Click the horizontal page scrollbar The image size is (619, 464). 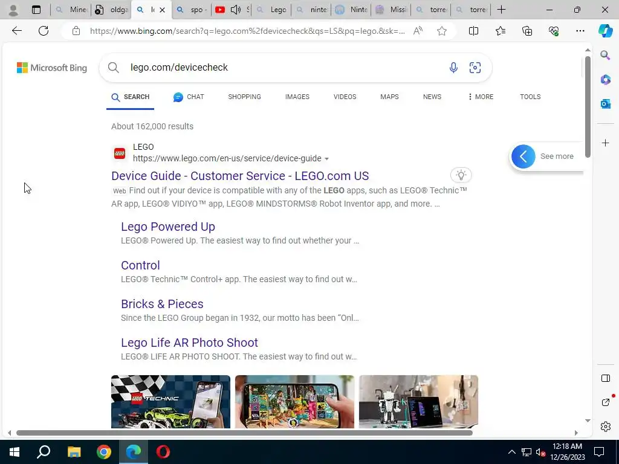[x=244, y=433]
